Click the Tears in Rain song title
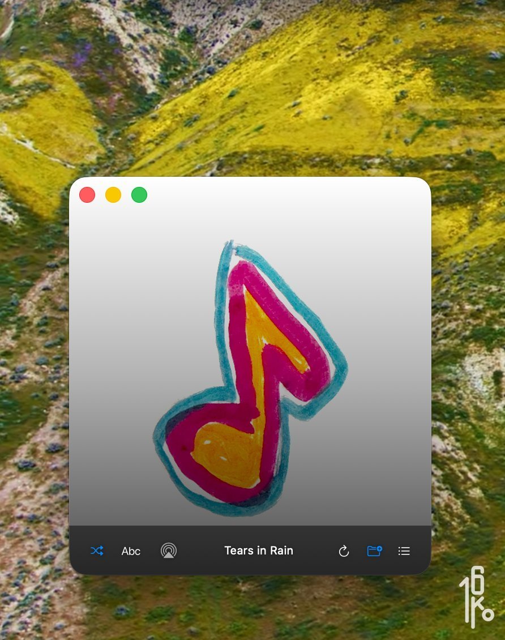This screenshot has height=640, width=505. pyautogui.click(x=259, y=551)
